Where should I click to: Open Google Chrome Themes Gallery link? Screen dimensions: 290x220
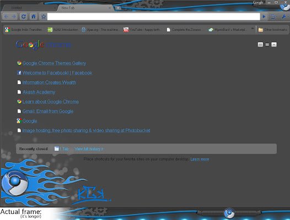click(54, 63)
